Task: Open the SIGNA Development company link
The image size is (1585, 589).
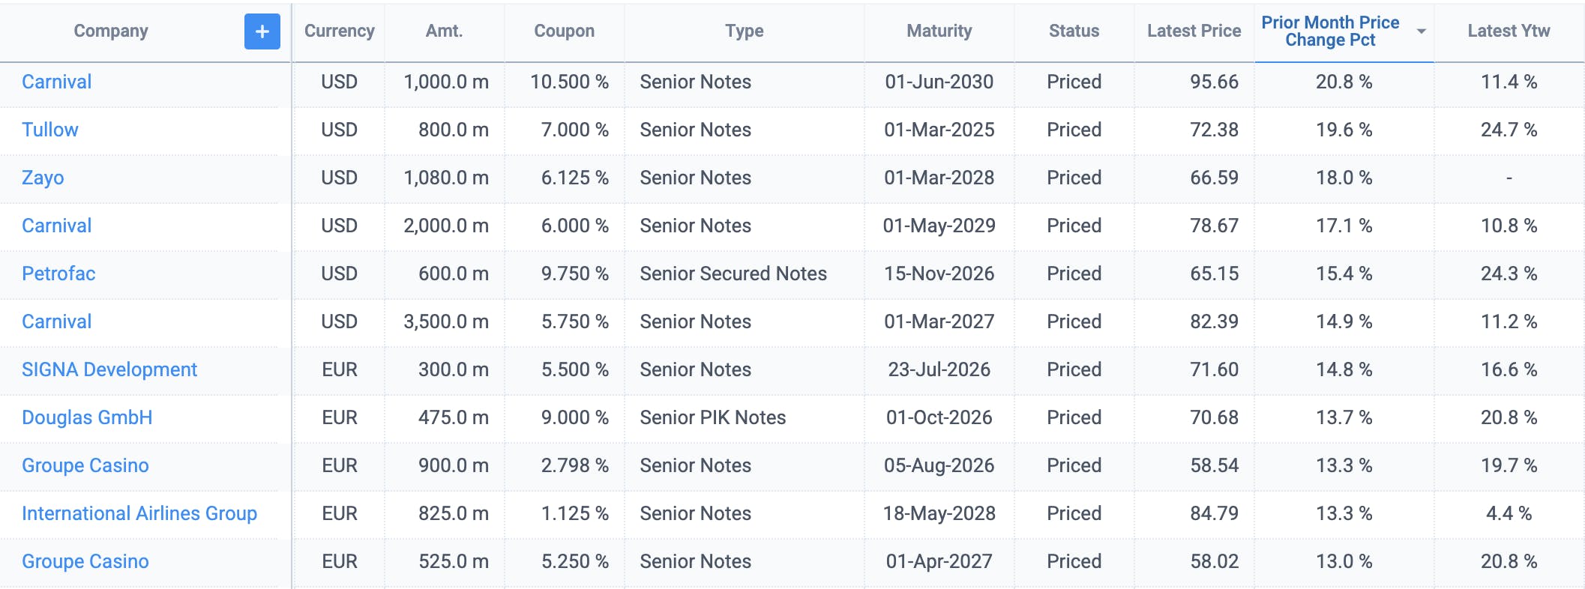Action: 109,369
